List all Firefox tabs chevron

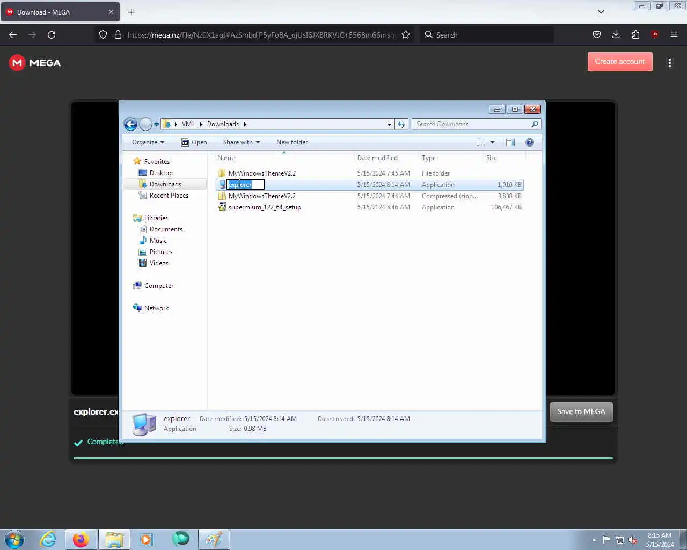[601, 12]
